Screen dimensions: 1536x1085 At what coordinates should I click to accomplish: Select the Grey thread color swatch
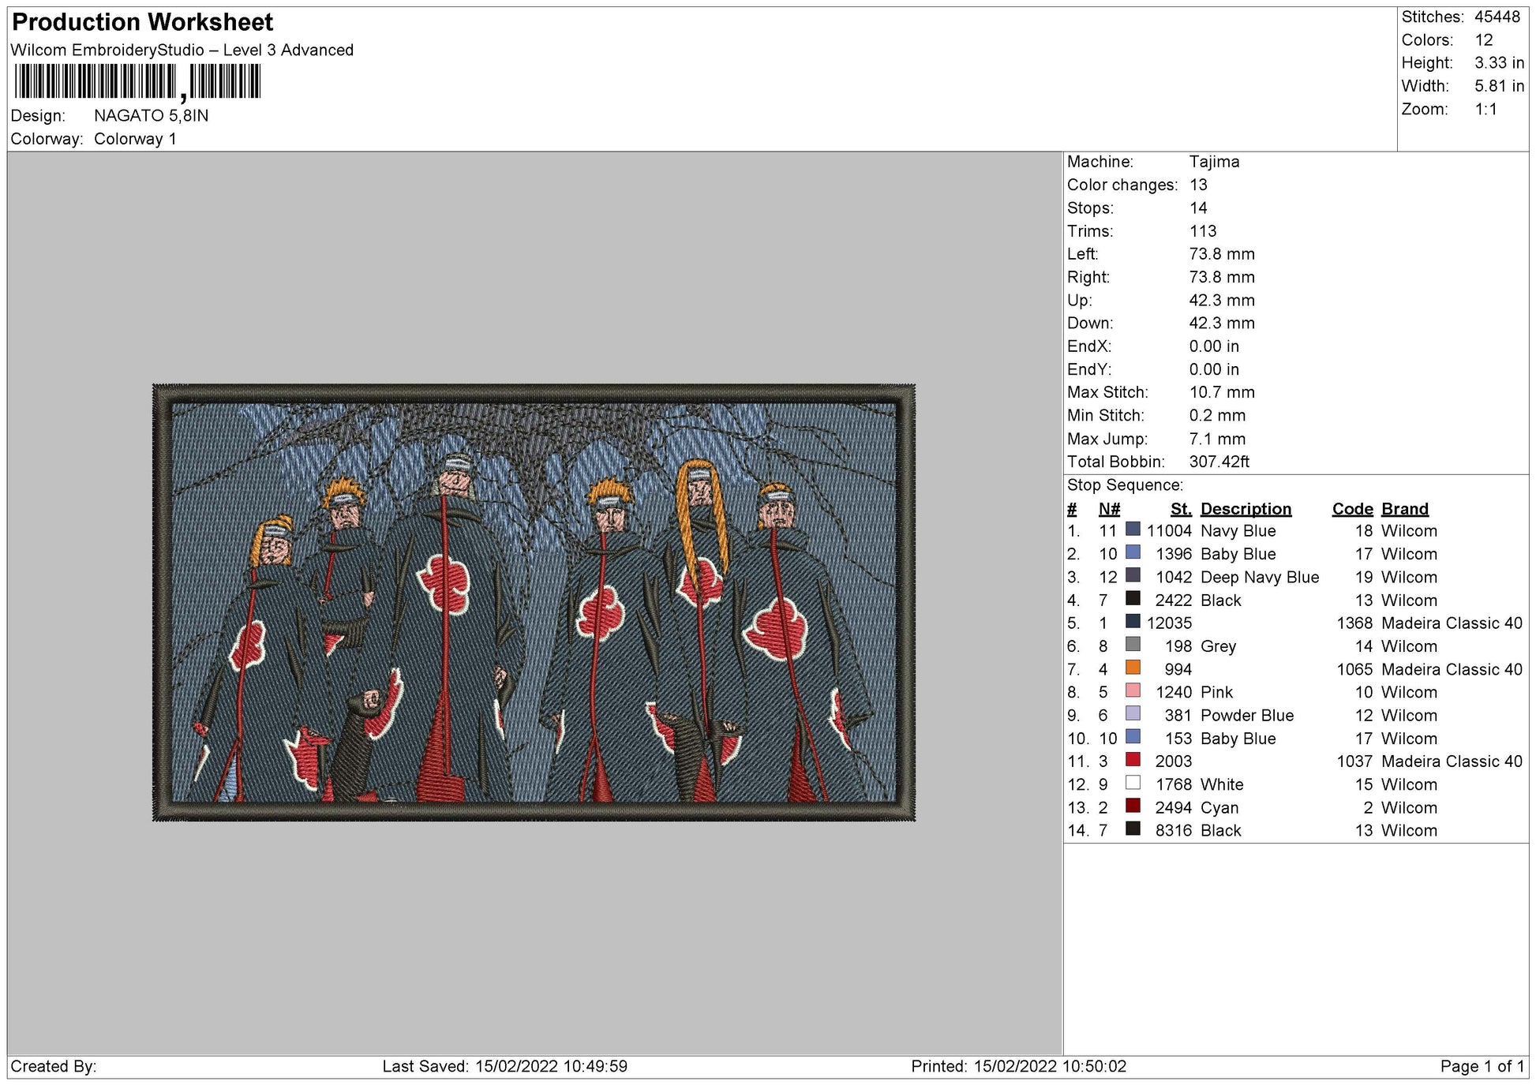coord(1133,645)
